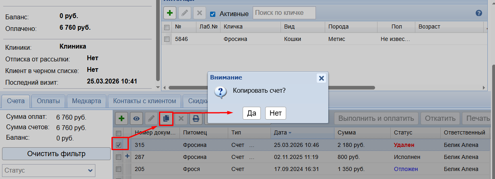Close the Внимание dialog with X
495x179 pixels.
tap(321, 78)
